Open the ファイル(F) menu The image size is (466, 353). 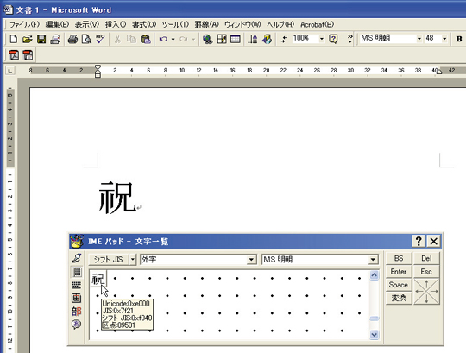pyautogui.click(x=24, y=25)
